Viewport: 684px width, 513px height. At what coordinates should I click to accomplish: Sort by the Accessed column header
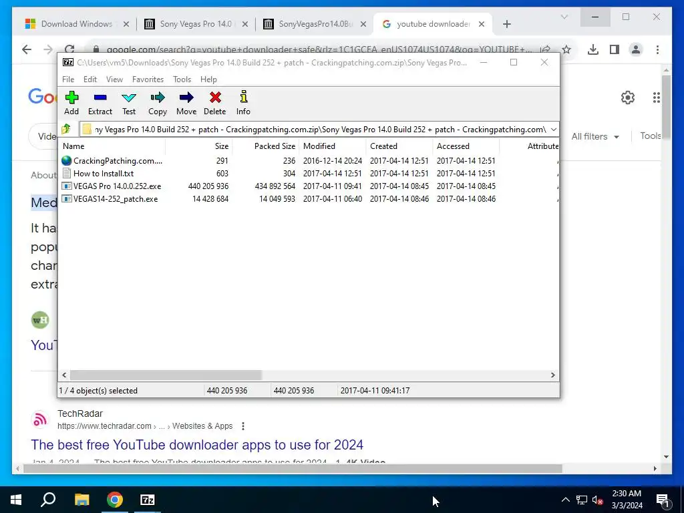pos(466,146)
